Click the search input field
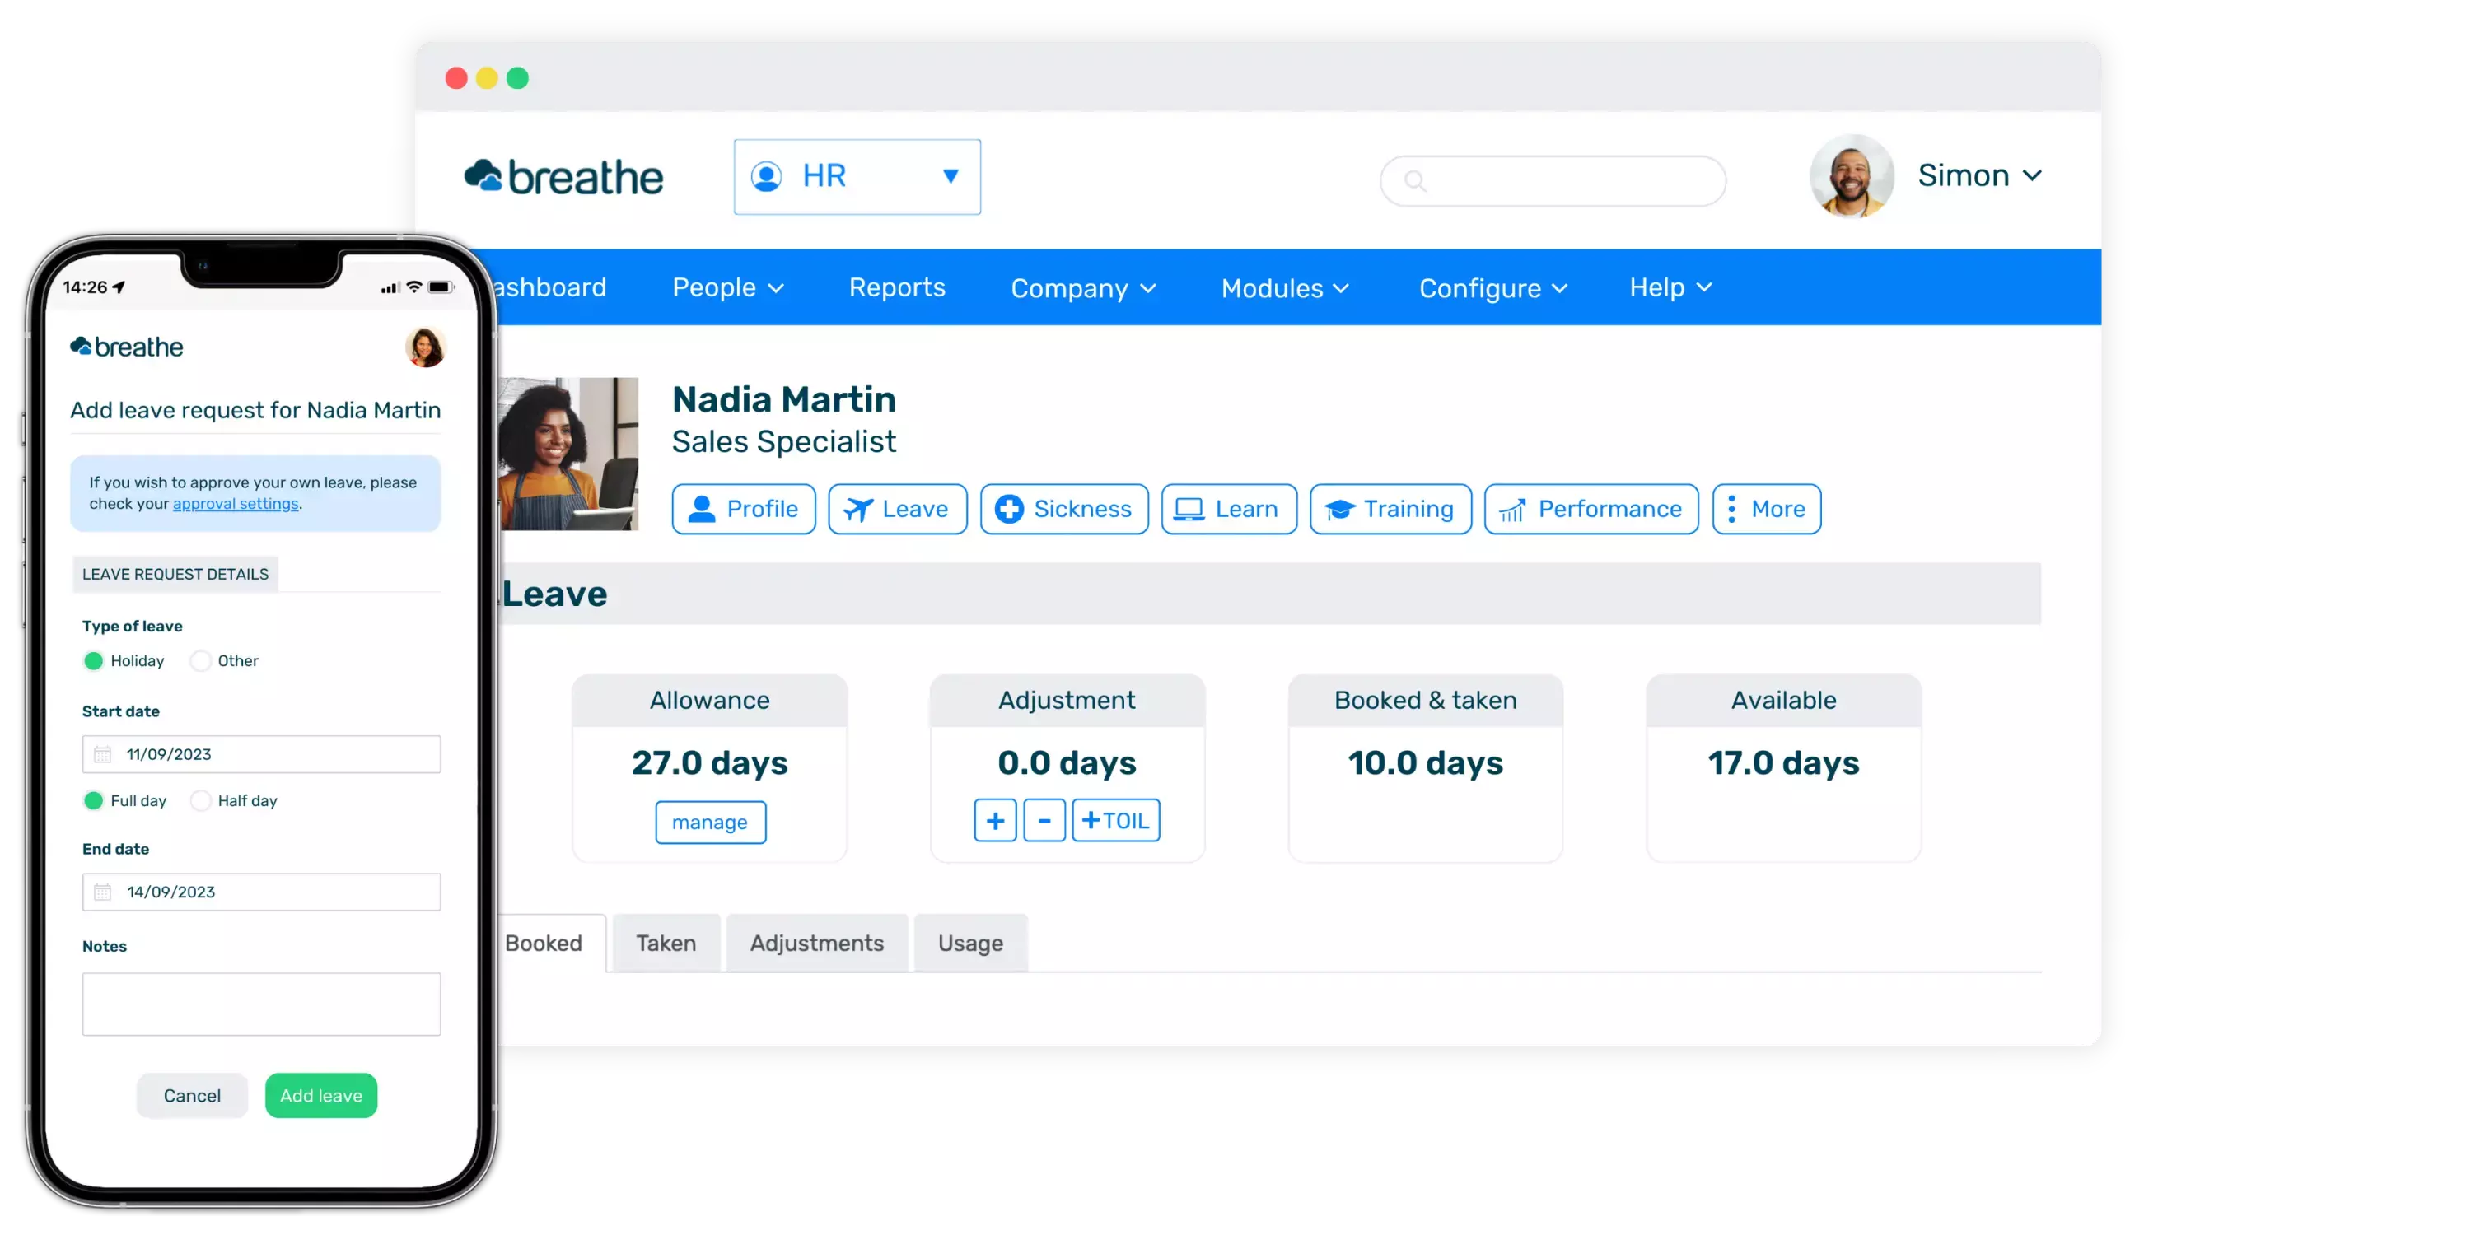Screen dimensions: 2471x1235 coord(1552,180)
